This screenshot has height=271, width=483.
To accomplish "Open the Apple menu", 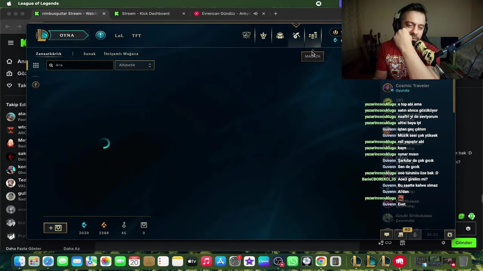I will coord(9,3).
